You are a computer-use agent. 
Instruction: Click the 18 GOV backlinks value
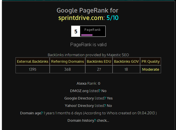point(126,70)
